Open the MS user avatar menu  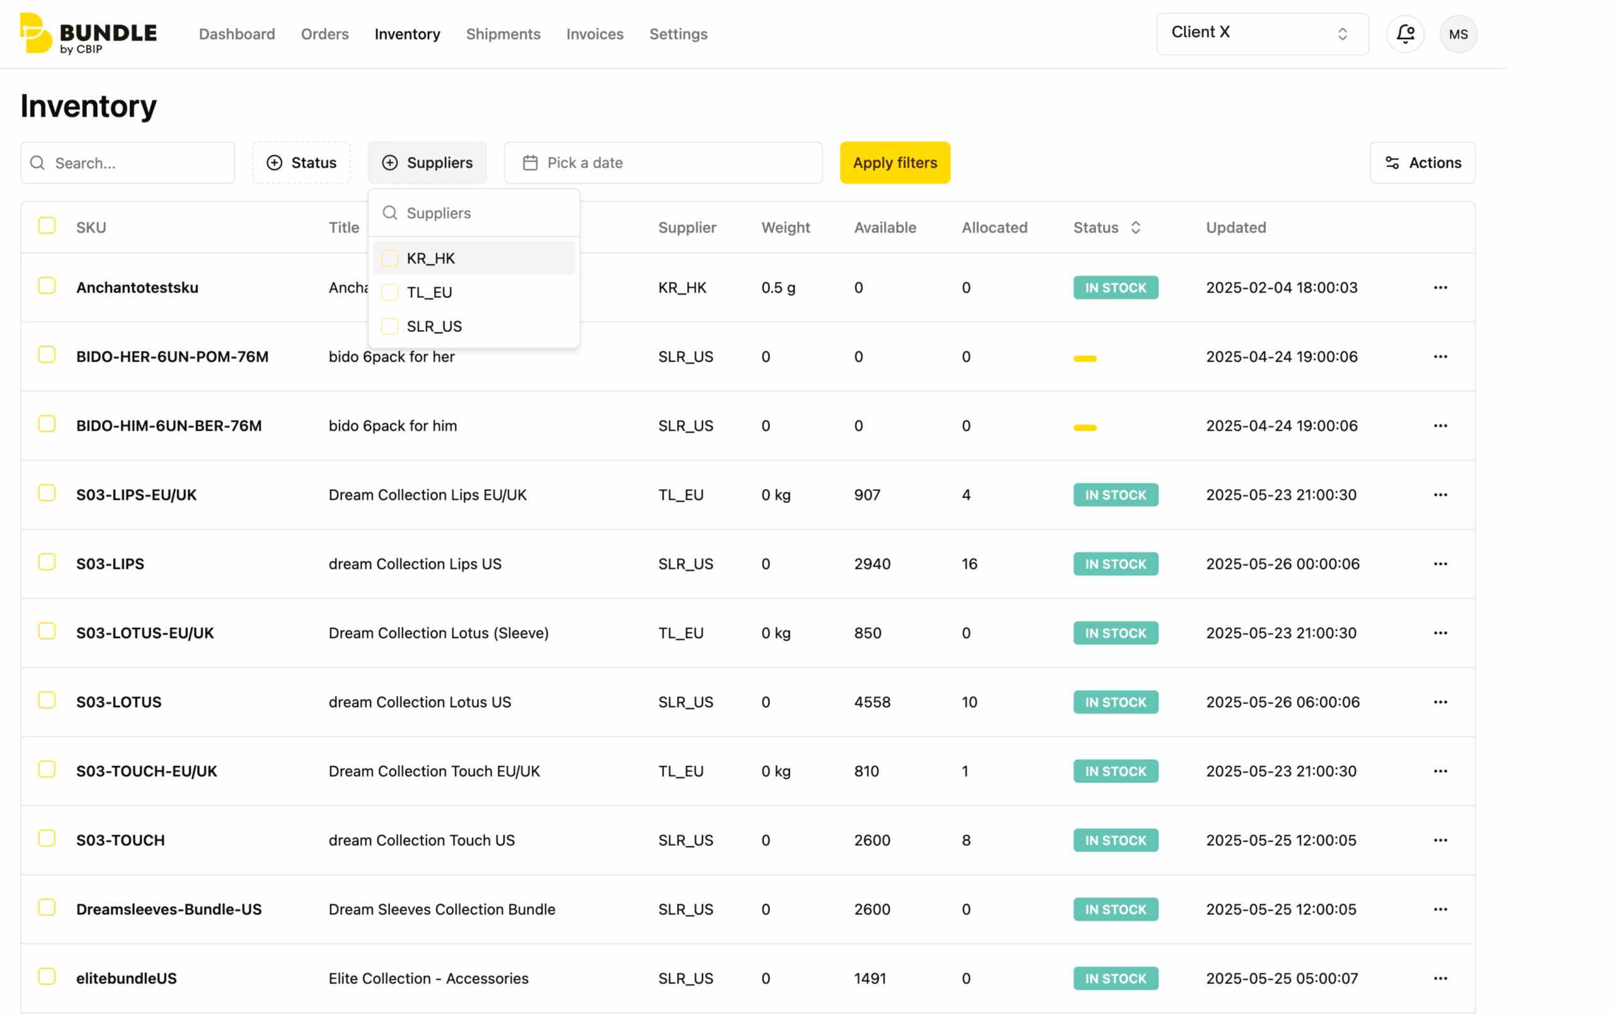[x=1458, y=33]
